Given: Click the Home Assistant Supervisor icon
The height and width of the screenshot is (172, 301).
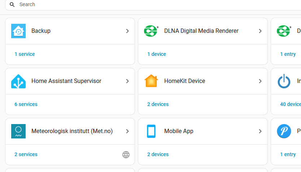Looking at the screenshot, I should pos(18,81).
